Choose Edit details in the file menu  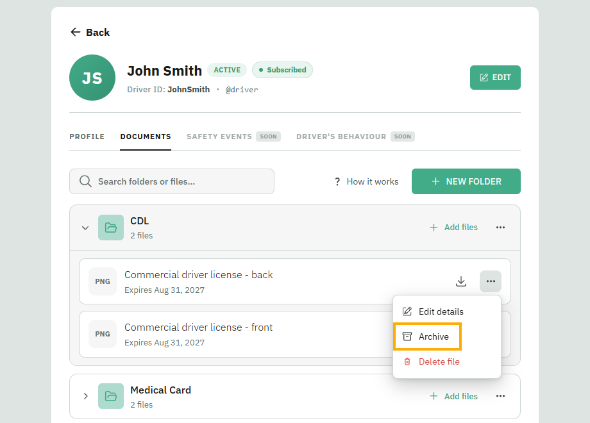(433, 311)
